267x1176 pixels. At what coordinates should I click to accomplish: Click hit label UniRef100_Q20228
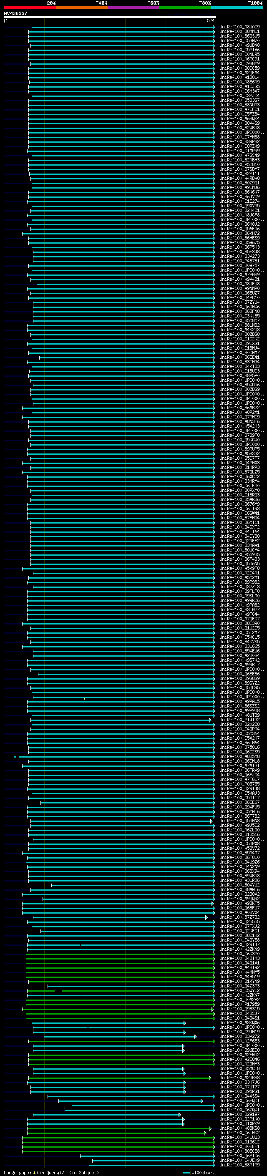click(239, 725)
